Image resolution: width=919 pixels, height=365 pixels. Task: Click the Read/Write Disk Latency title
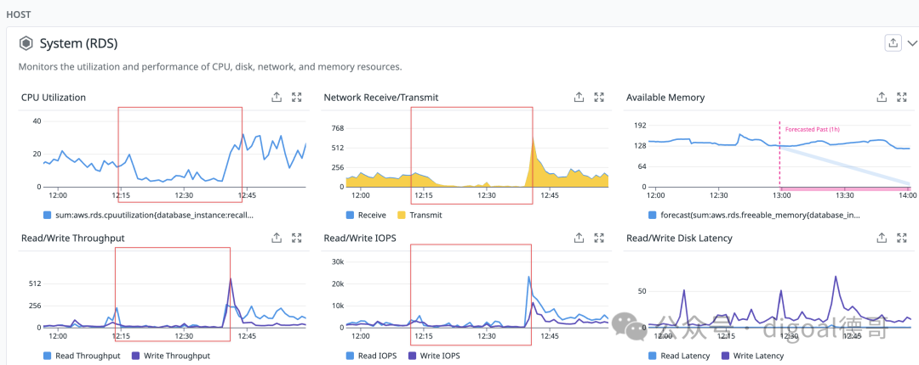pyautogui.click(x=679, y=238)
